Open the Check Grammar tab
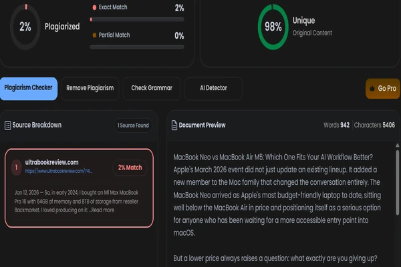Screen dimensions: 401x267 click(x=152, y=88)
